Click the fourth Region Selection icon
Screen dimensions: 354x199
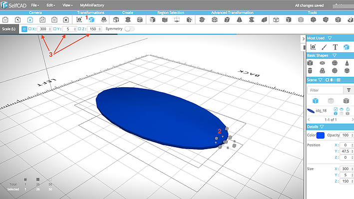189,19
